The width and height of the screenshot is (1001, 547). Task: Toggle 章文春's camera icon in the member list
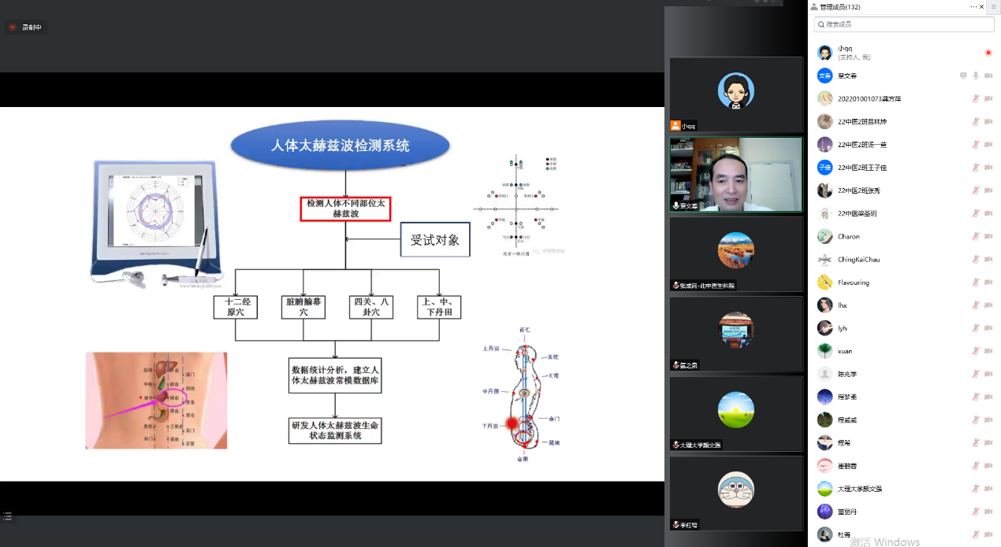point(988,76)
